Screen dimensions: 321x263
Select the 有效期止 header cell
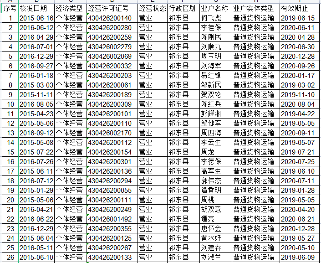tap(298, 9)
